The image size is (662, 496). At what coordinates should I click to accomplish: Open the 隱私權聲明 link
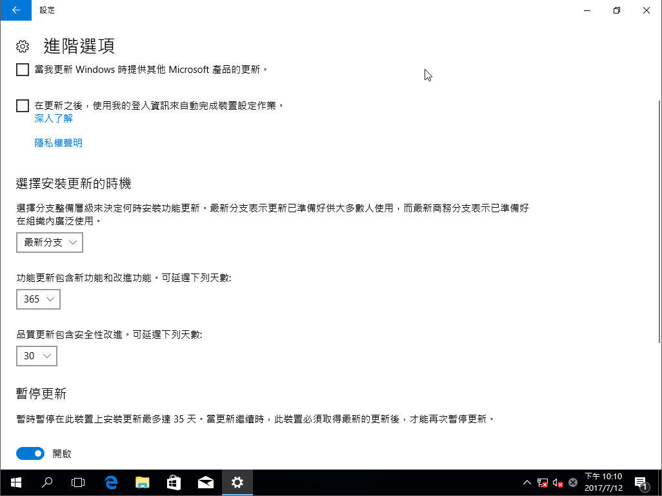tap(58, 143)
